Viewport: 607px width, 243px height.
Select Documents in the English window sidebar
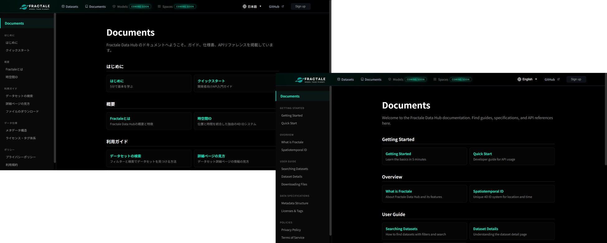303,96
